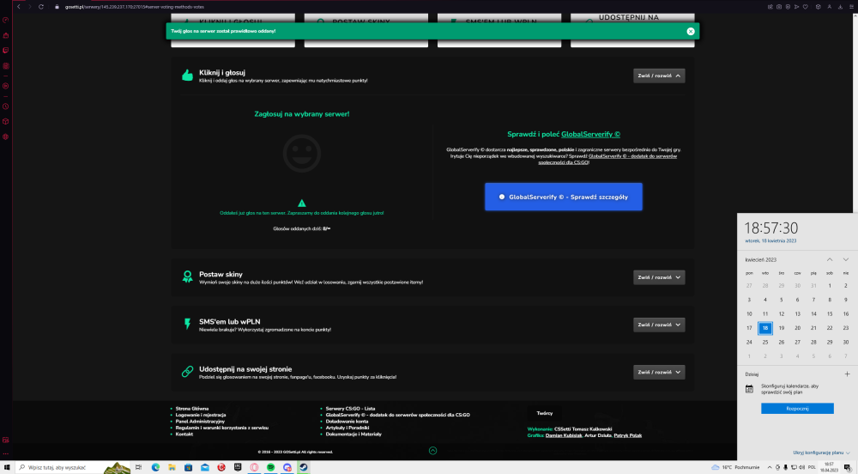Click the Rozpocznij button in calendar panel
Image resolution: width=858 pixels, height=474 pixels.
click(797, 409)
